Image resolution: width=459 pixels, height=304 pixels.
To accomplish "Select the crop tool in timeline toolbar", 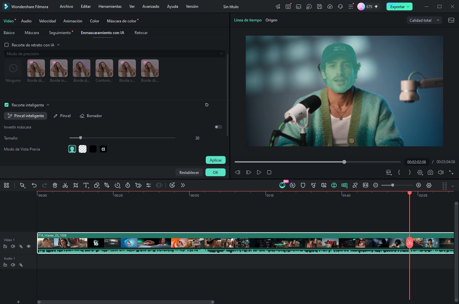I will (x=76, y=185).
